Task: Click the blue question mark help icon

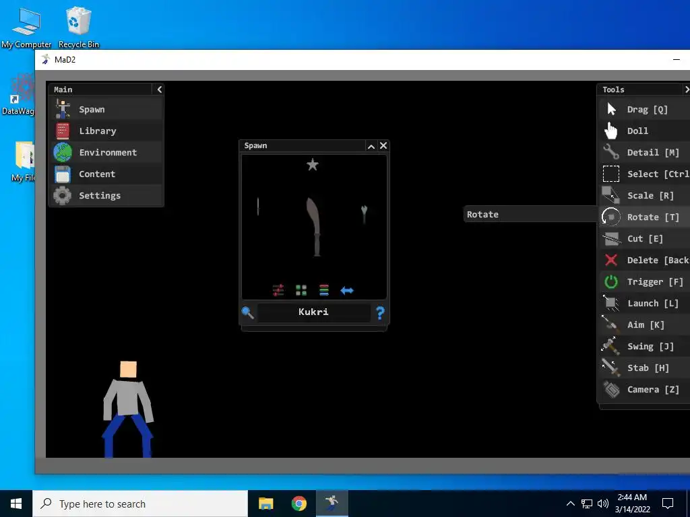Action: [x=380, y=312]
